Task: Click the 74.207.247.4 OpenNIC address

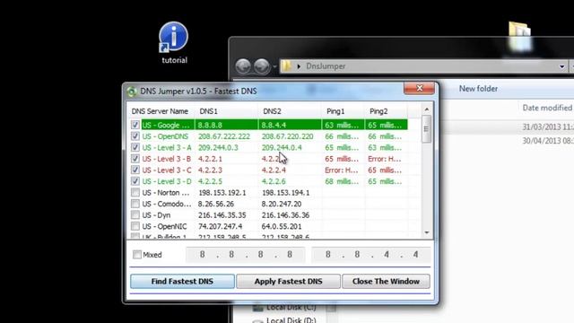Action: tap(220, 226)
